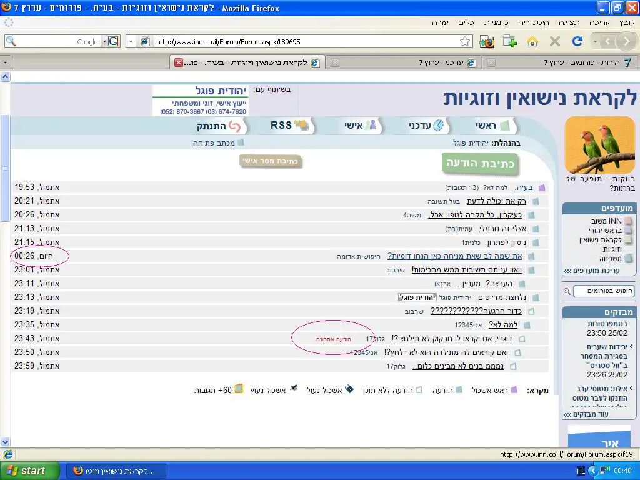Click the Stop loading X icon
640x480 pixels.
tap(554, 41)
